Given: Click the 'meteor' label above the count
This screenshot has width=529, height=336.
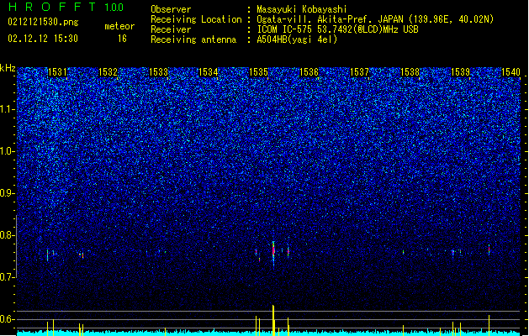Looking at the screenshot, I should point(119,26).
